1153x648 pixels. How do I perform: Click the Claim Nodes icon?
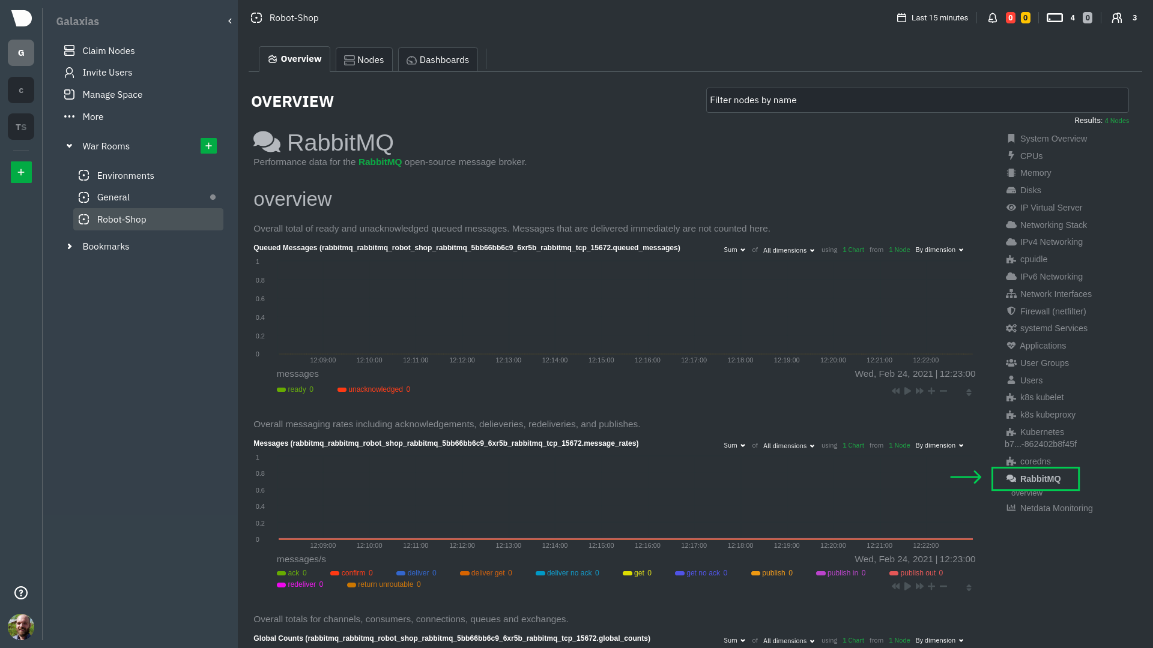click(70, 50)
